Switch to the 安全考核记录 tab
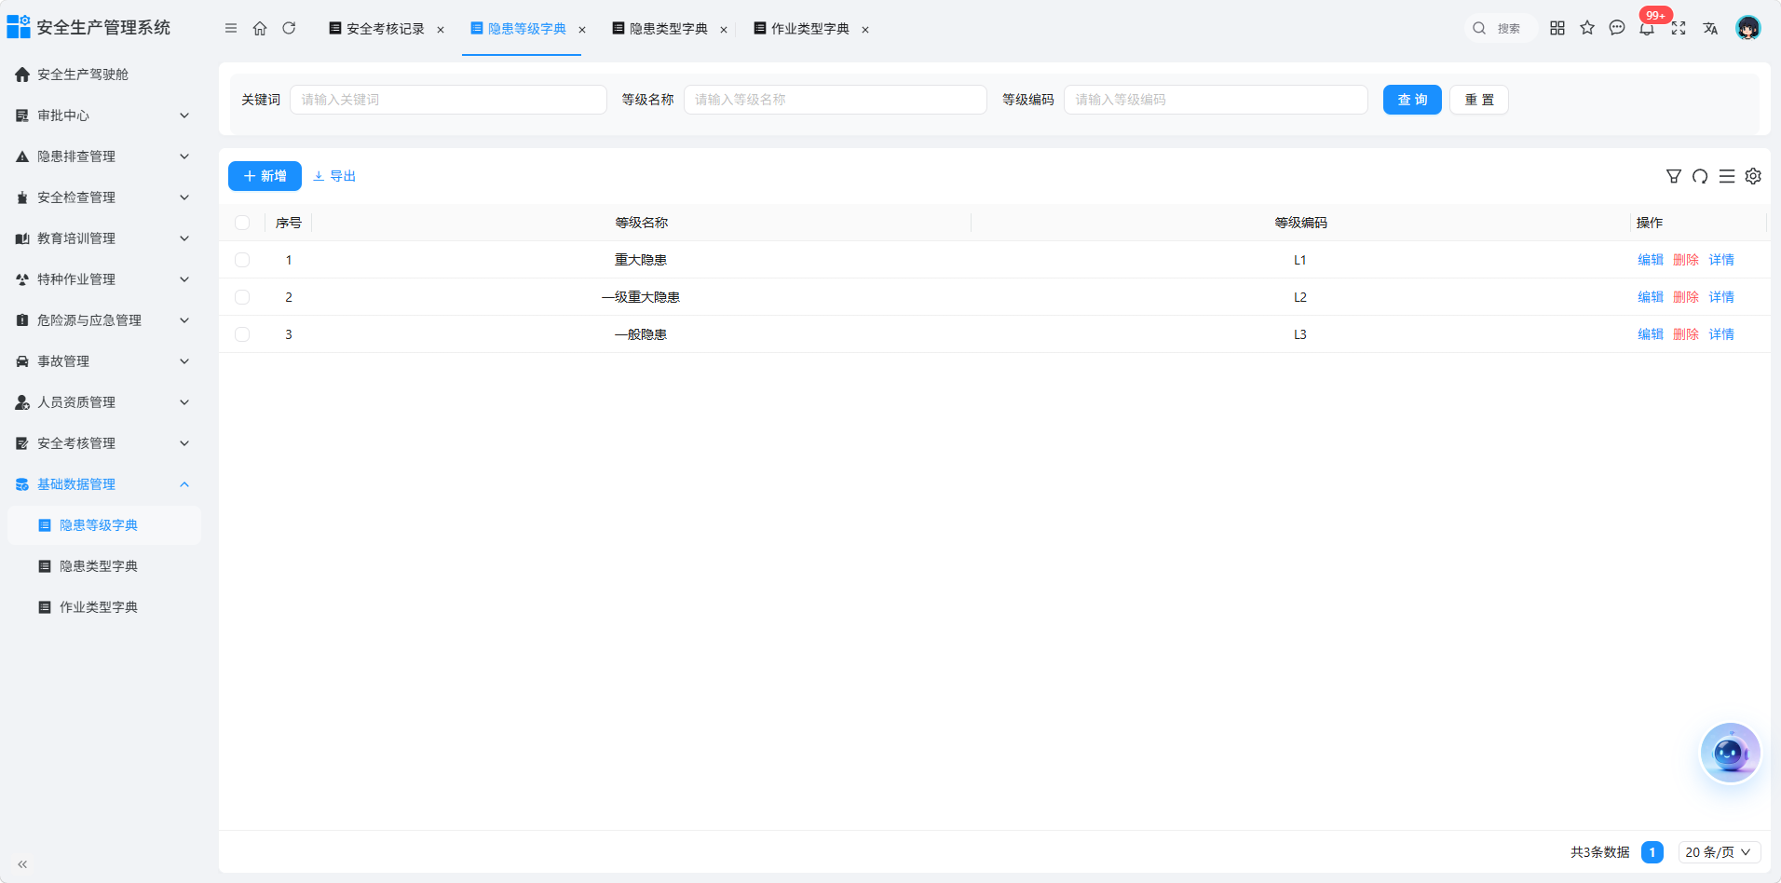The image size is (1781, 883). tap(385, 29)
